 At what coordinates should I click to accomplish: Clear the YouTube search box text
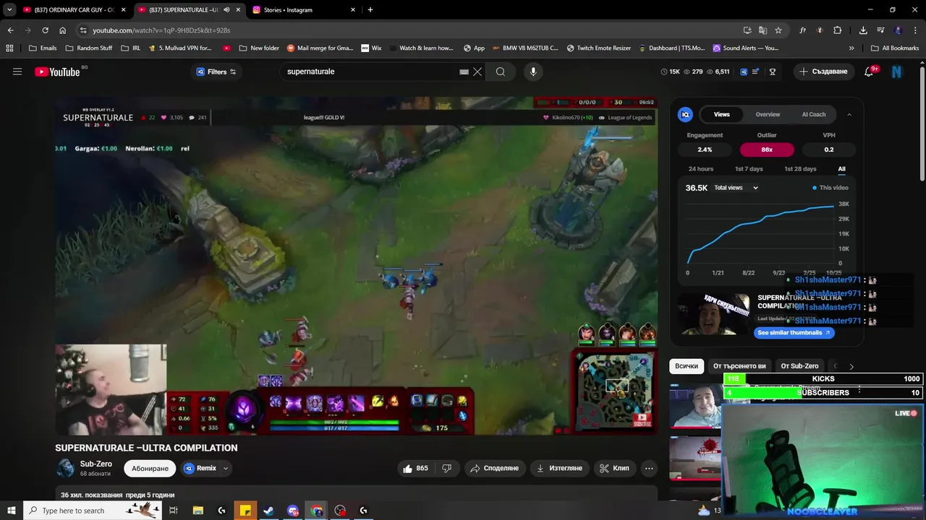click(477, 71)
